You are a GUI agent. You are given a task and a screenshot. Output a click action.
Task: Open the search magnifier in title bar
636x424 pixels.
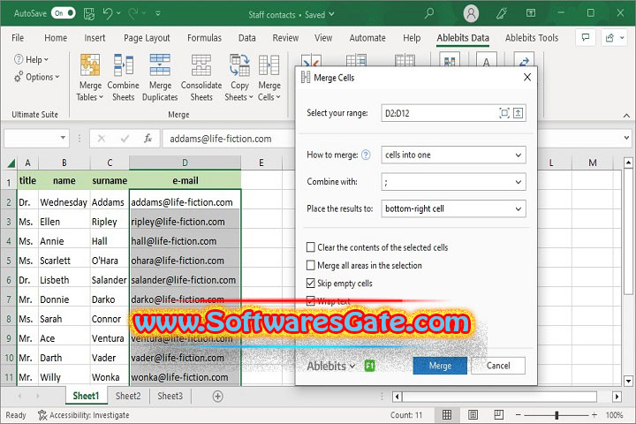tap(428, 13)
